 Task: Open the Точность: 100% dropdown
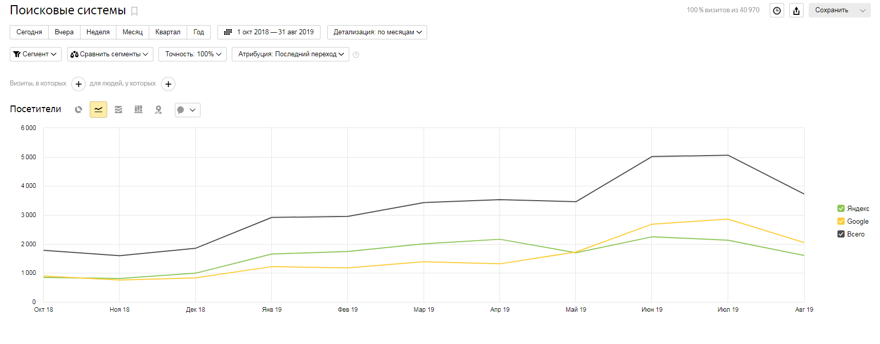192,54
